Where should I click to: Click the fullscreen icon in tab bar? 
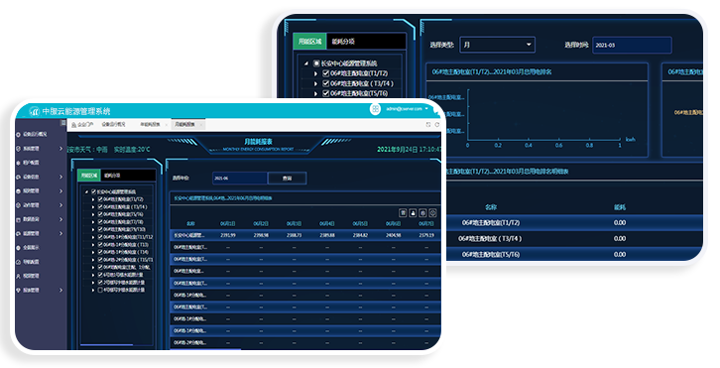coord(428,125)
